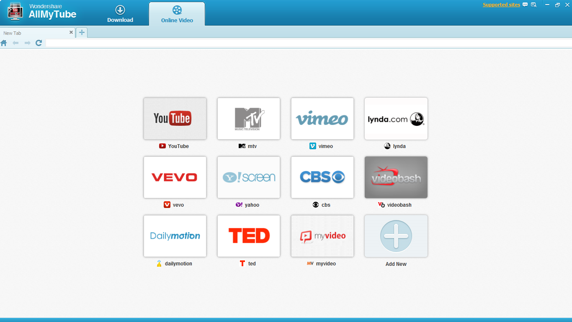Click the "cbs" text label
The width and height of the screenshot is (572, 322).
click(326, 205)
